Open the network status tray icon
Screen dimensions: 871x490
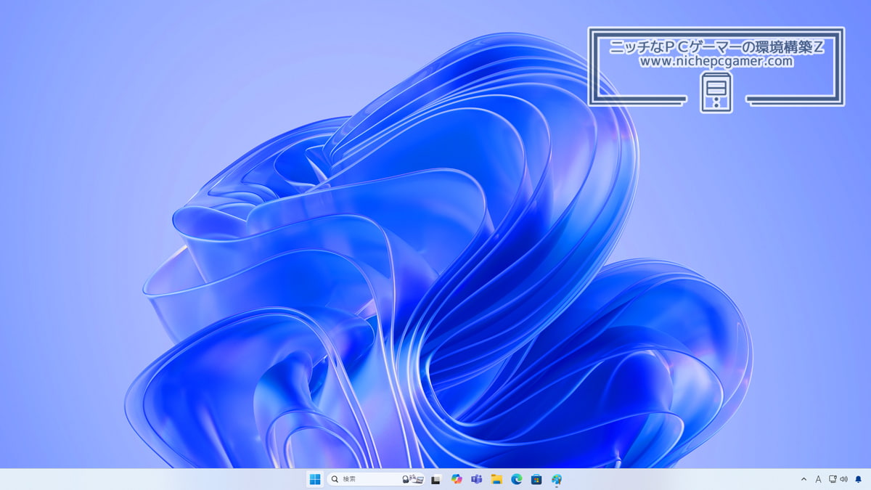coord(833,479)
